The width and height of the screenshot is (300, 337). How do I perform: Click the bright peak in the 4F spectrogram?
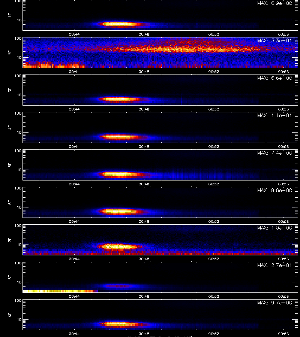coord(120,137)
